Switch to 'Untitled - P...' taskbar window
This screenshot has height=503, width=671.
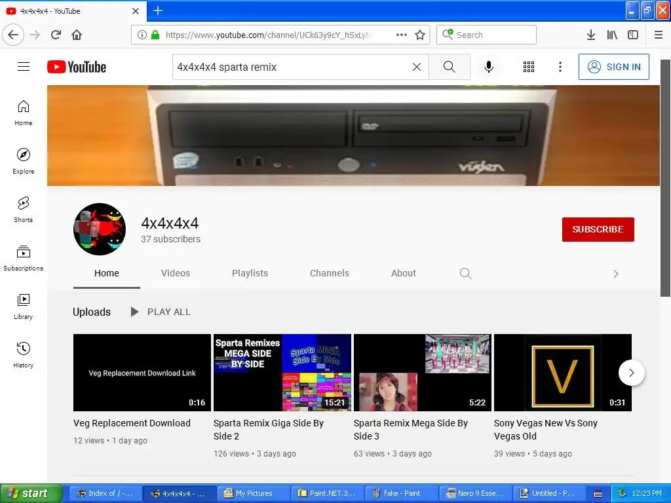coord(550,493)
